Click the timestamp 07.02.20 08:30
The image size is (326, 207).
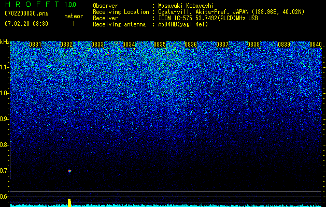pos(26,24)
